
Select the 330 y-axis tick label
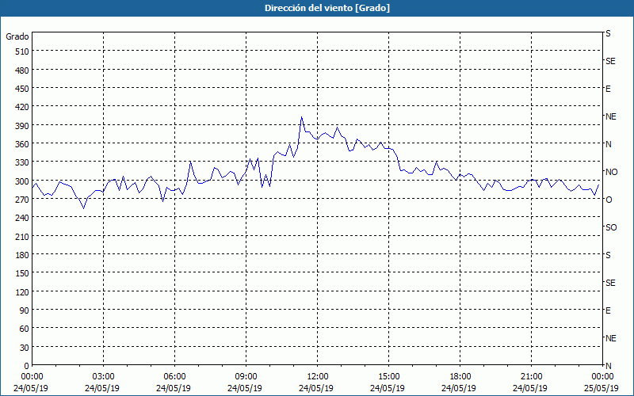(x=23, y=162)
